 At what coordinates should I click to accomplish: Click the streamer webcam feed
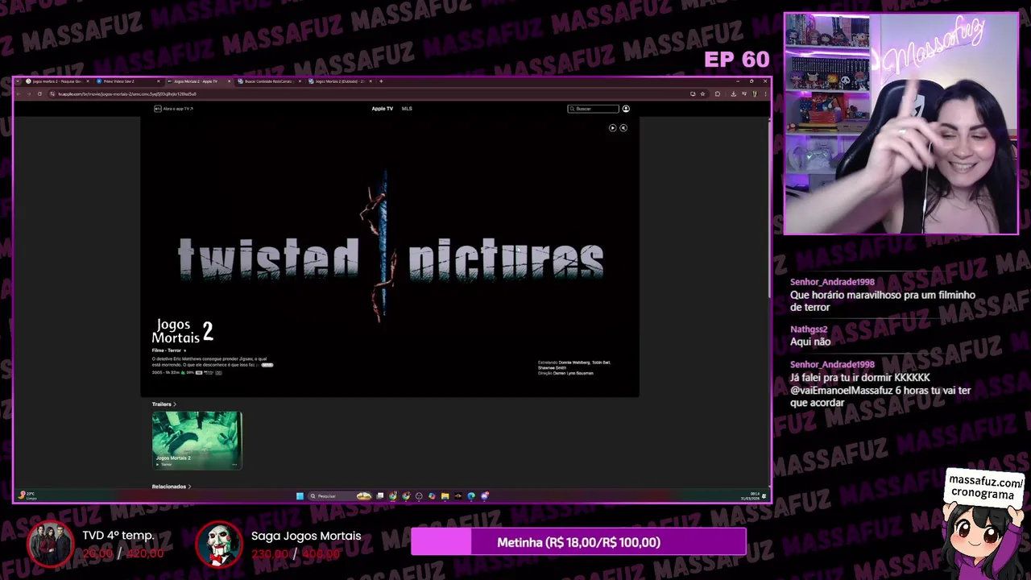(901, 123)
